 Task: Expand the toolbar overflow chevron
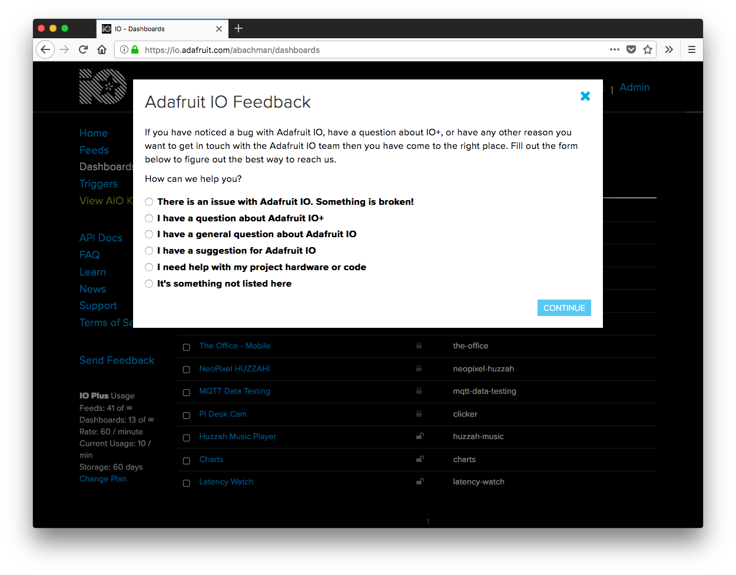pos(669,49)
